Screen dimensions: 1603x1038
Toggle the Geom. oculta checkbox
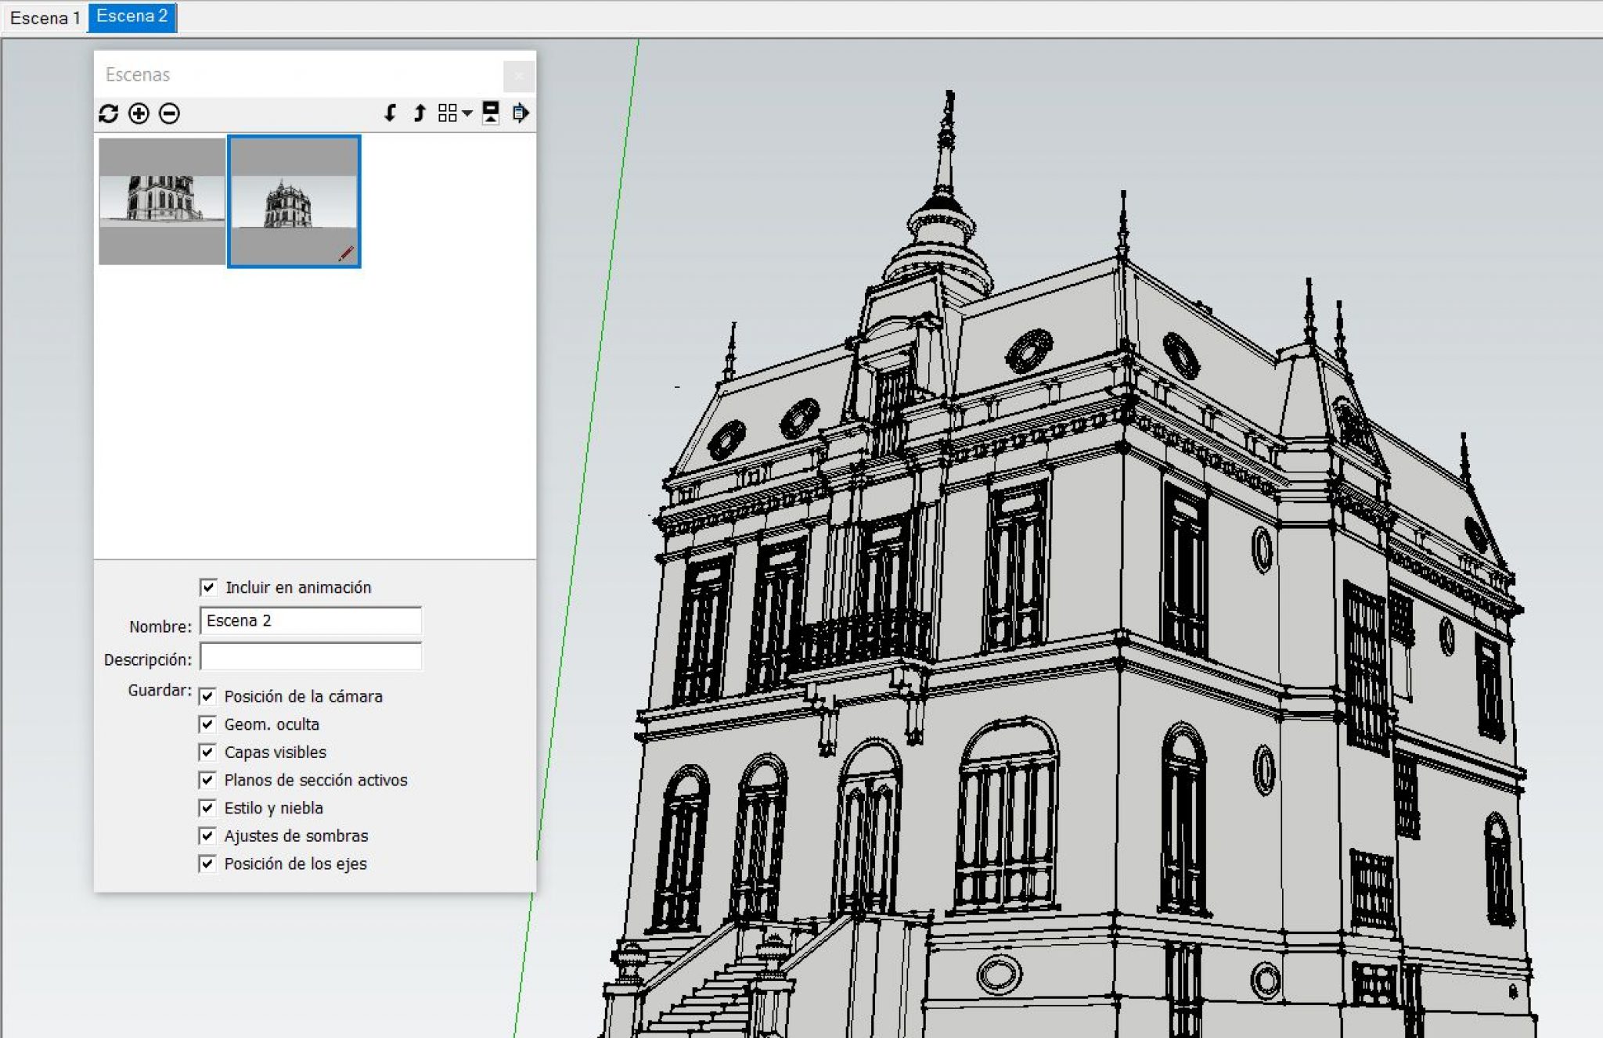pos(207,724)
